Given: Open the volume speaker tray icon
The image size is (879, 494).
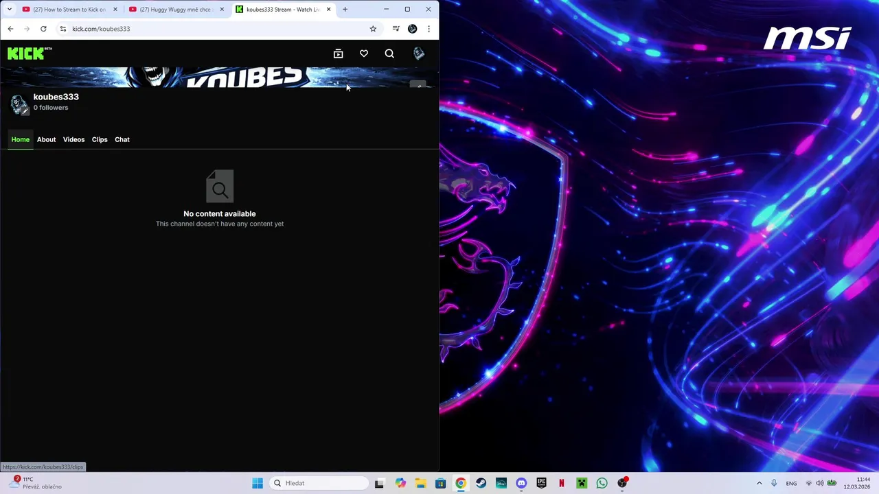Looking at the screenshot, I should click(819, 483).
